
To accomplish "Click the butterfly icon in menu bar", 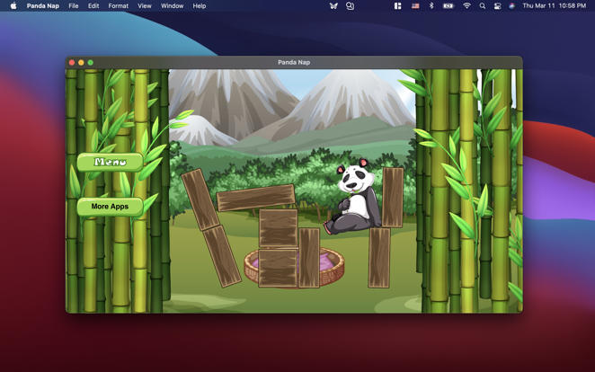I will pyautogui.click(x=333, y=5).
